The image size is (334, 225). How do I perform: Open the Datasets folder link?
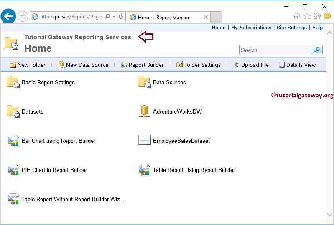(32, 111)
